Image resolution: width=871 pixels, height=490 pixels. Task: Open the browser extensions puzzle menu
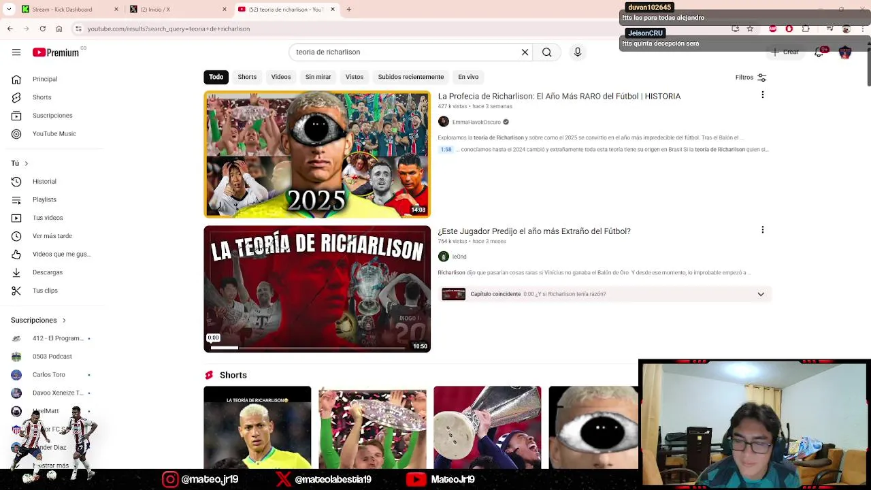tap(806, 29)
